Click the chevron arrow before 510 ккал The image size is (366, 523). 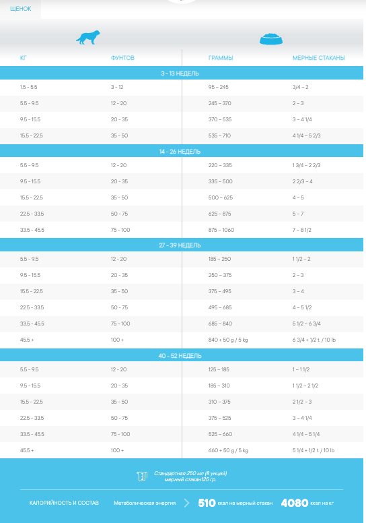click(186, 503)
